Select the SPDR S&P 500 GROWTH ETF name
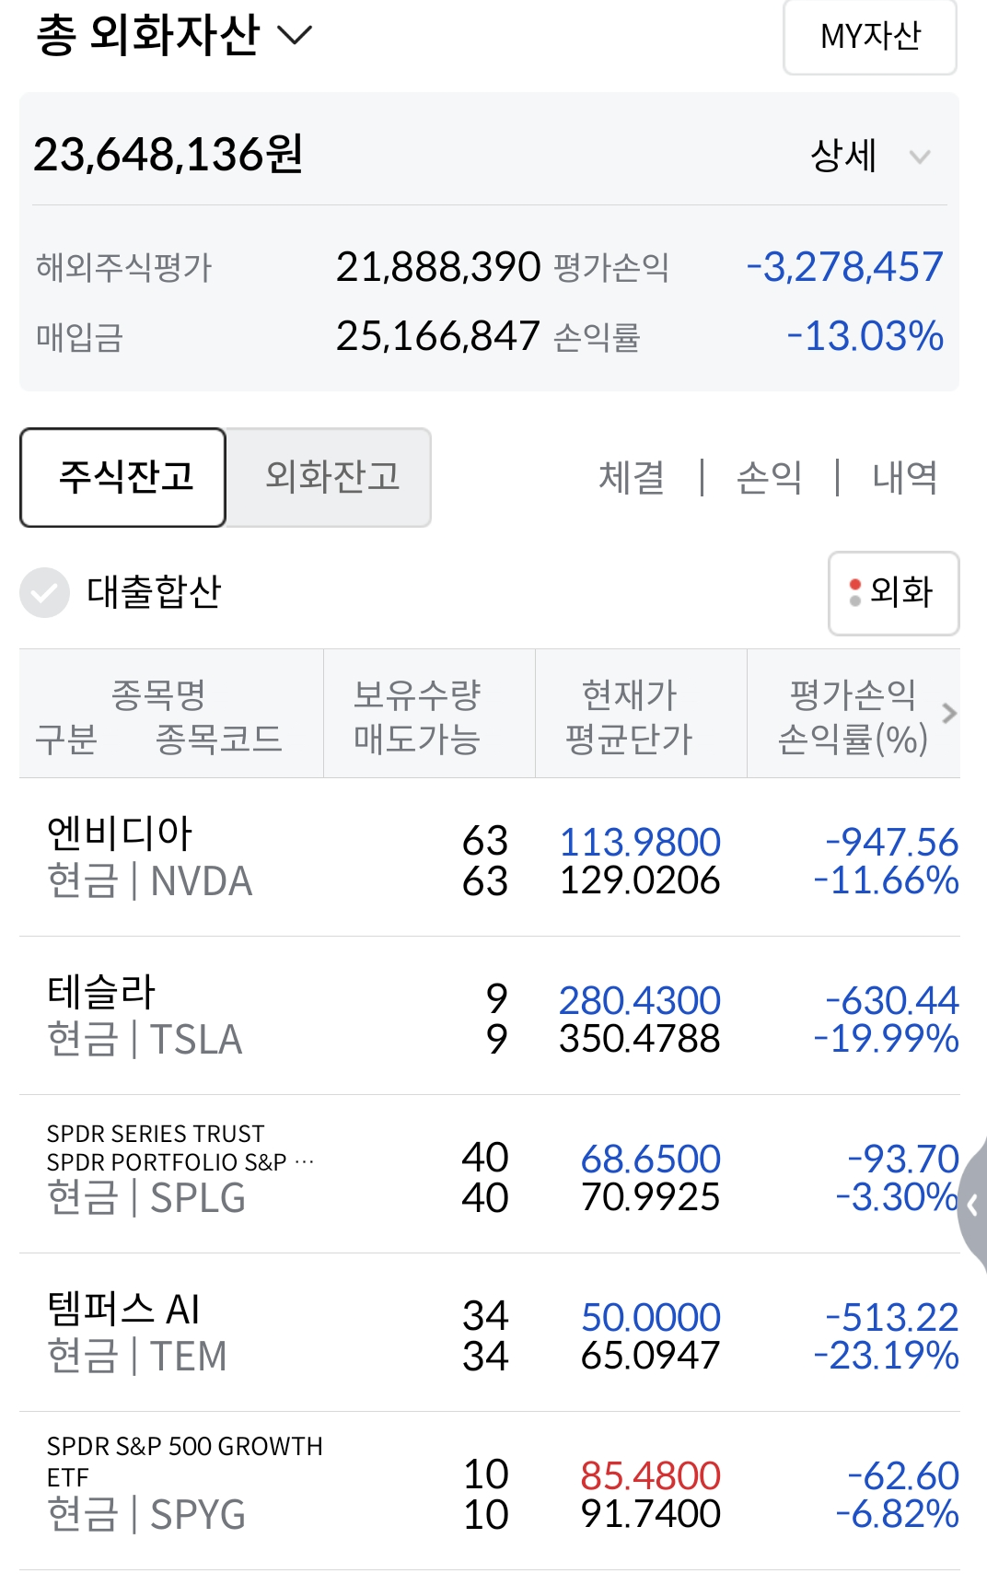 [x=185, y=1462]
